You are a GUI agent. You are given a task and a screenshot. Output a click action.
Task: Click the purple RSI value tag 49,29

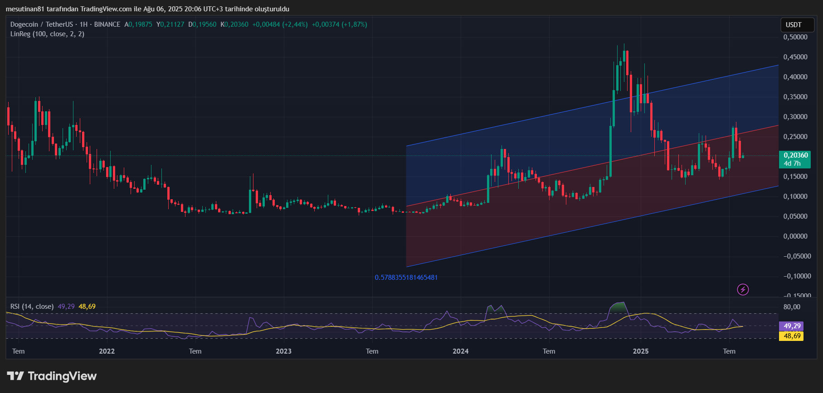791,326
